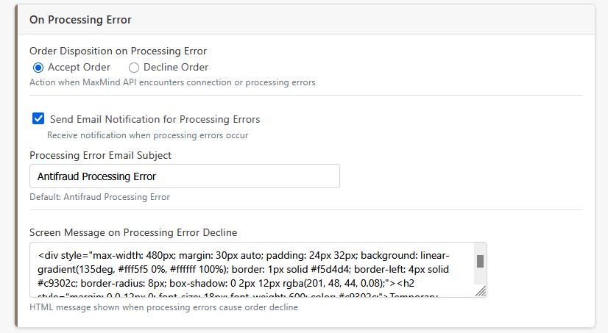
Task: Click 'Receive notification when processing errors occur' hint
Action: pyautogui.click(x=147, y=135)
